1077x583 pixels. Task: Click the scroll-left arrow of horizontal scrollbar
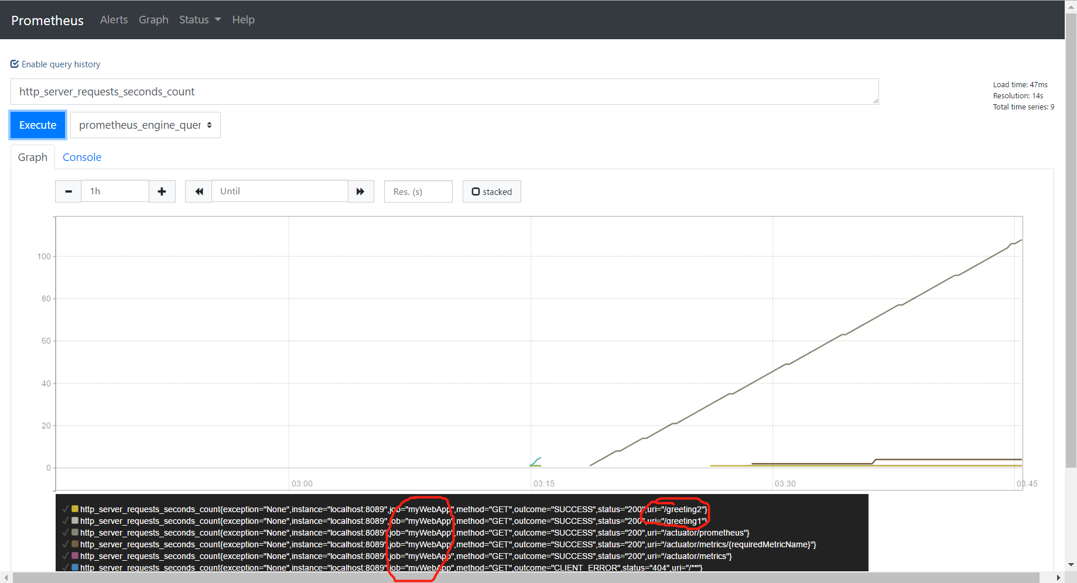pos(6,578)
